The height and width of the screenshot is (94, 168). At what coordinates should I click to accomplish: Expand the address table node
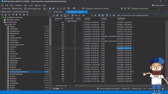tap(6, 27)
